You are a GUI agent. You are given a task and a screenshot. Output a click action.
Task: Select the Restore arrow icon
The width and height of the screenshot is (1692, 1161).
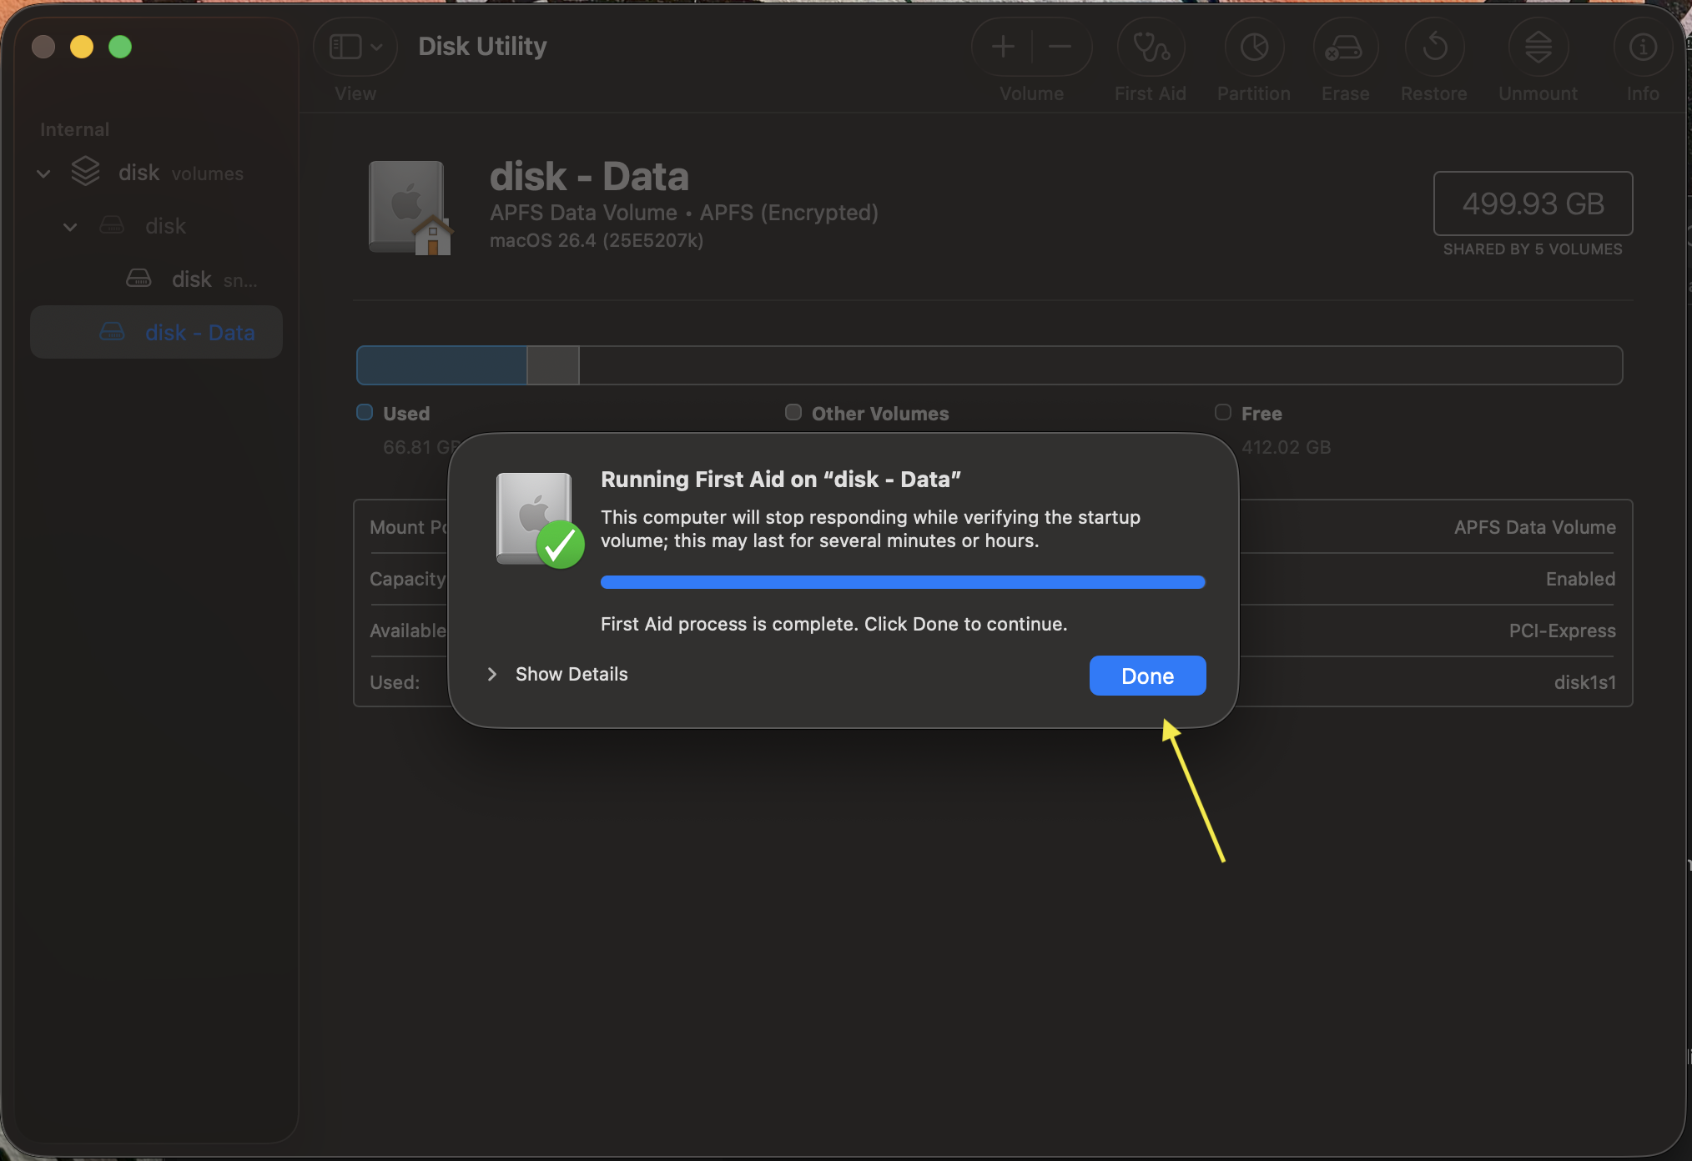[1434, 48]
